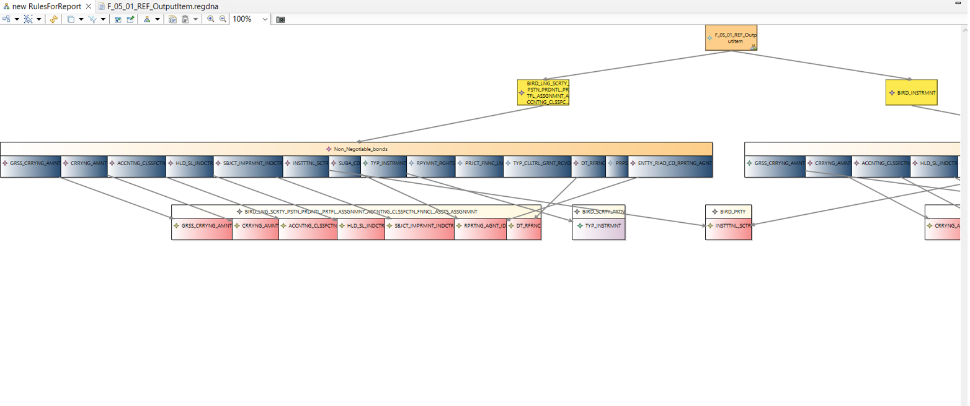Select the BIRD_PRTY node
The image size is (970, 406).
click(729, 210)
